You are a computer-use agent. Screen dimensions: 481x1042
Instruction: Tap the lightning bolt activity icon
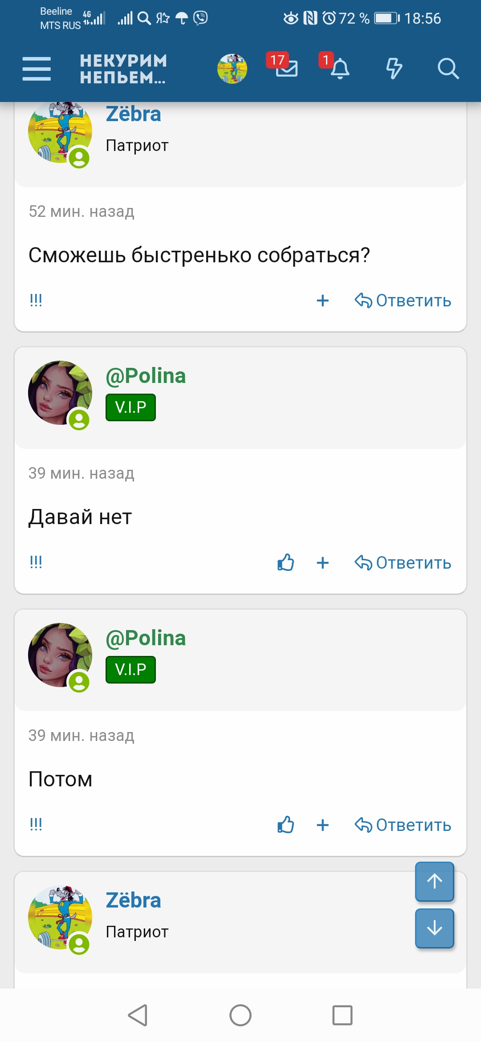394,69
